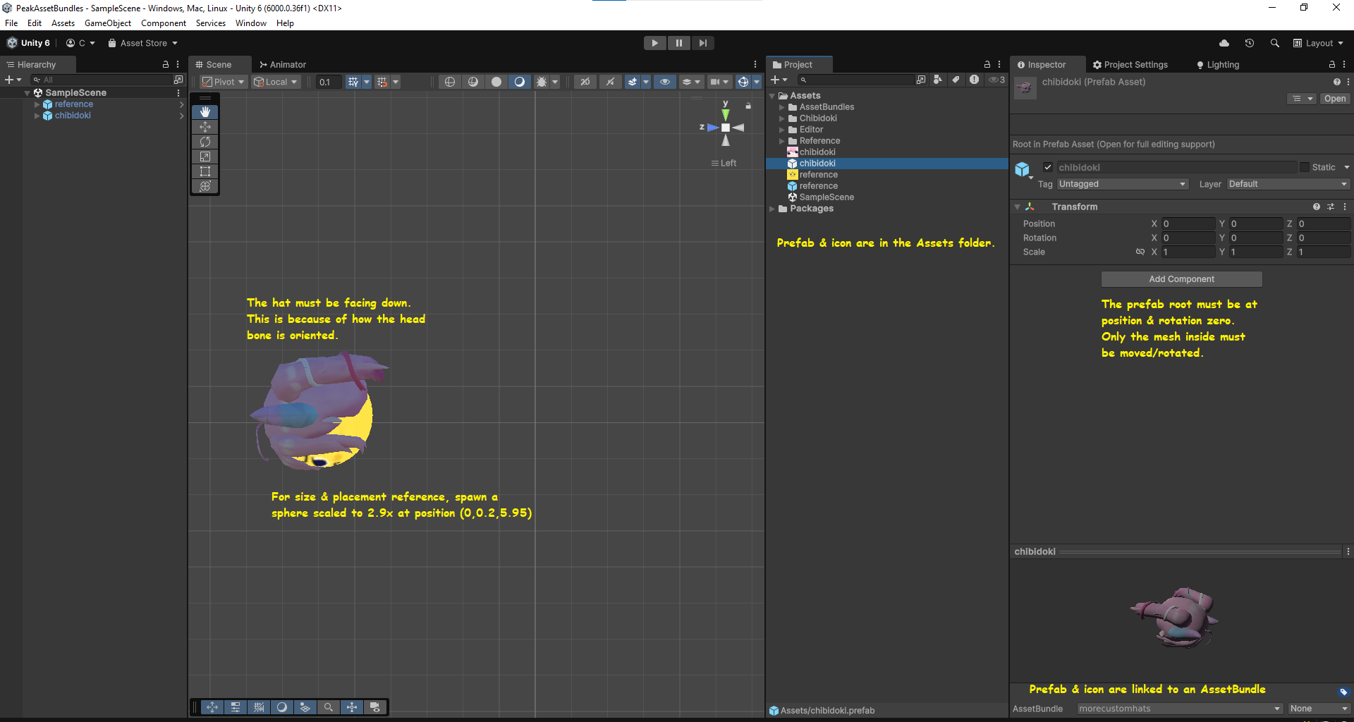This screenshot has height=722, width=1354.
Task: Expand the reference item in the Hierarchy
Action: pos(37,104)
